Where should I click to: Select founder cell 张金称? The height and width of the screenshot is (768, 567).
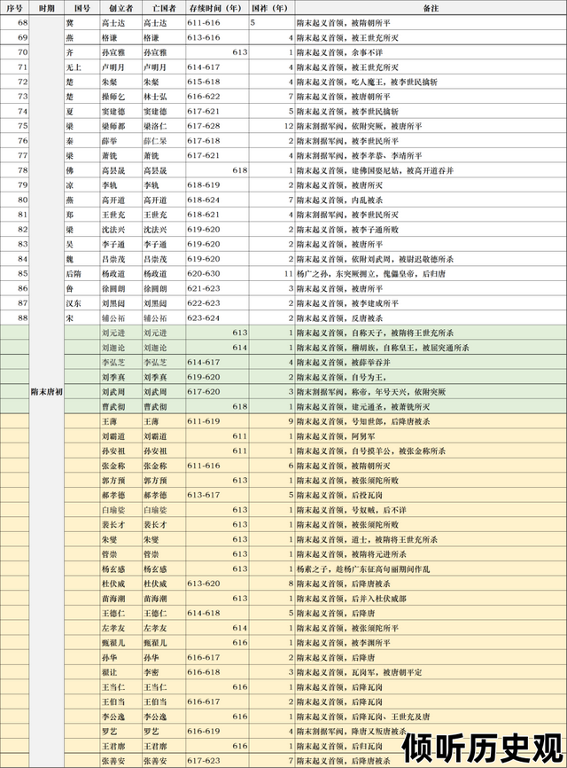(120, 466)
